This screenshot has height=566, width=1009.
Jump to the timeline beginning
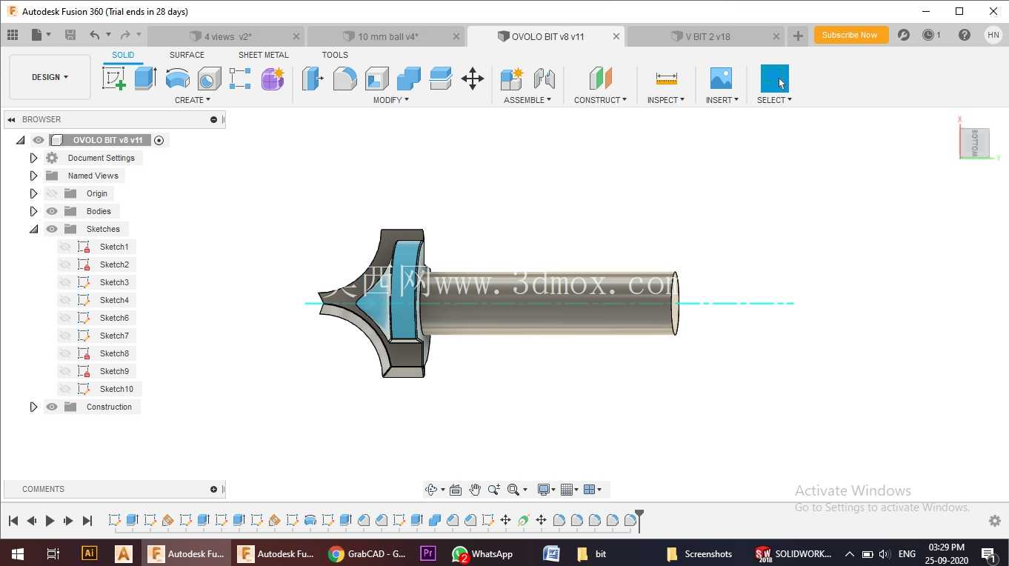(13, 521)
